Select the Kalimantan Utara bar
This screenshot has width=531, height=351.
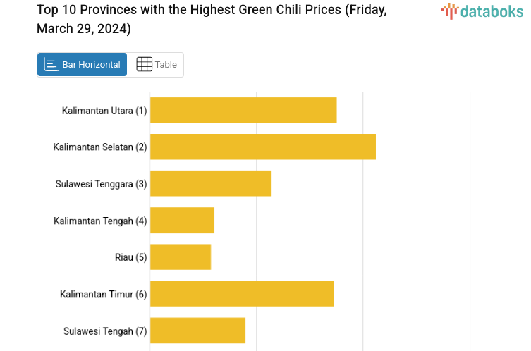(x=243, y=110)
